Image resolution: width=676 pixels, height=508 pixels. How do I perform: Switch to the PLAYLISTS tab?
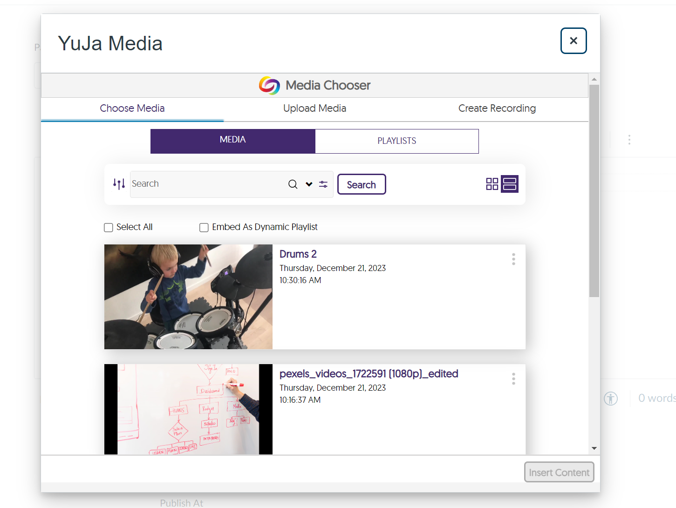coord(397,141)
